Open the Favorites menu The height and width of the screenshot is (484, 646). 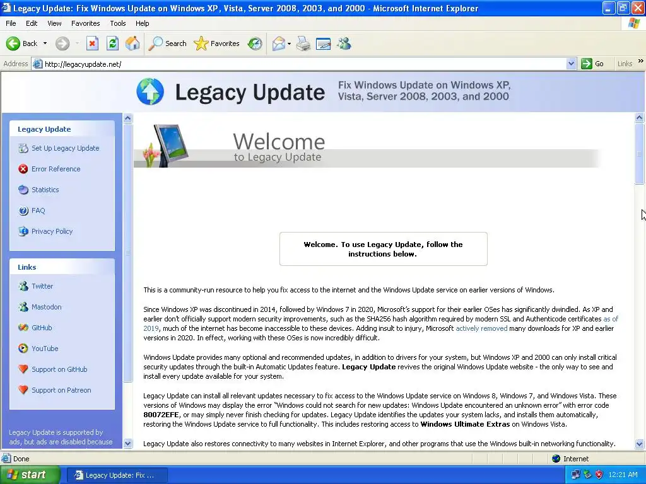point(85,23)
